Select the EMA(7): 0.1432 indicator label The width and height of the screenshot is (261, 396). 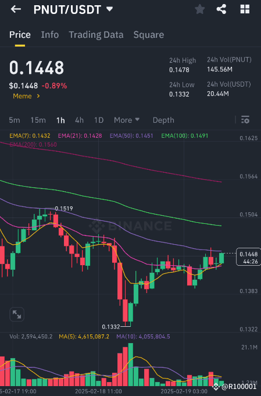(x=30, y=136)
